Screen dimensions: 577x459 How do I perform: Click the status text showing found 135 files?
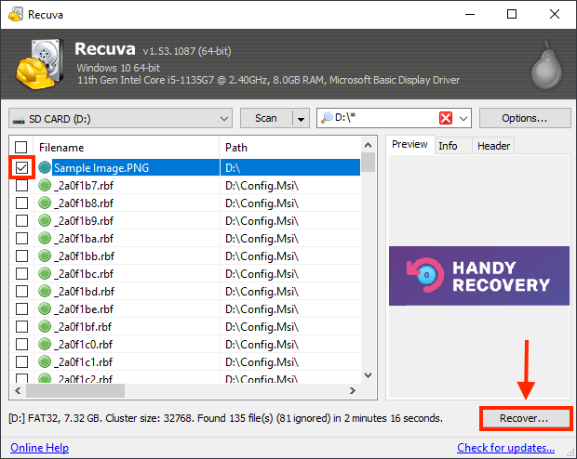225,418
